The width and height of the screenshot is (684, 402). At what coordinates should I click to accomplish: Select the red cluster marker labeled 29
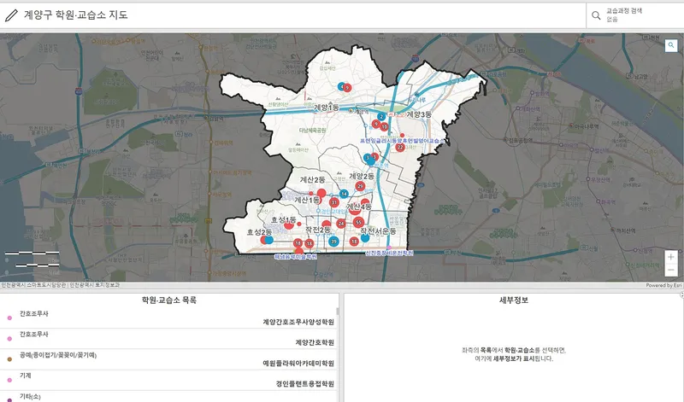(x=360, y=186)
